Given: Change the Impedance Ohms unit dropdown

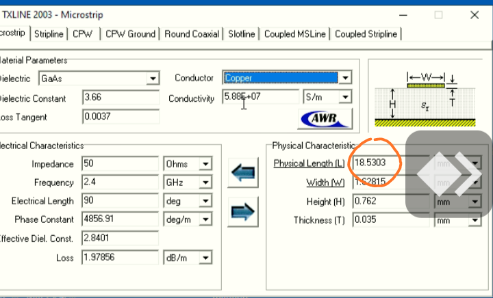Looking at the screenshot, I should click(x=205, y=165).
